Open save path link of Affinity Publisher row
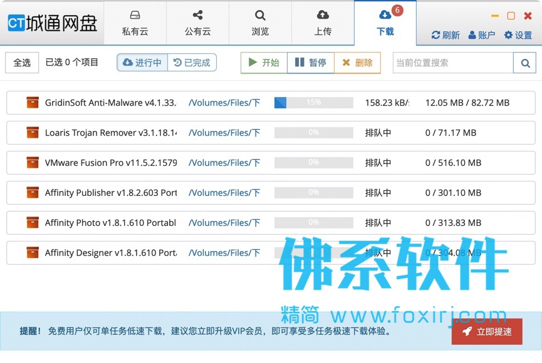 224,193
